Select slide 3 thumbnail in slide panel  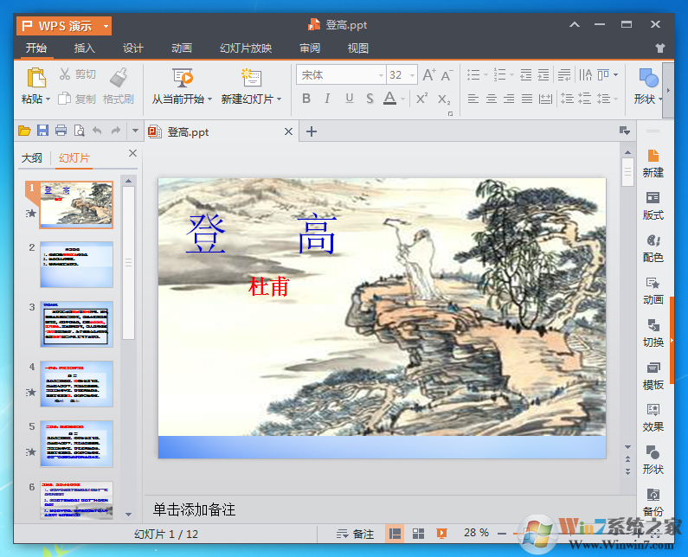[x=76, y=324]
